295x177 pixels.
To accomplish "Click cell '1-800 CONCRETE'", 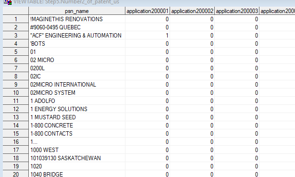I will [x=77, y=126].
